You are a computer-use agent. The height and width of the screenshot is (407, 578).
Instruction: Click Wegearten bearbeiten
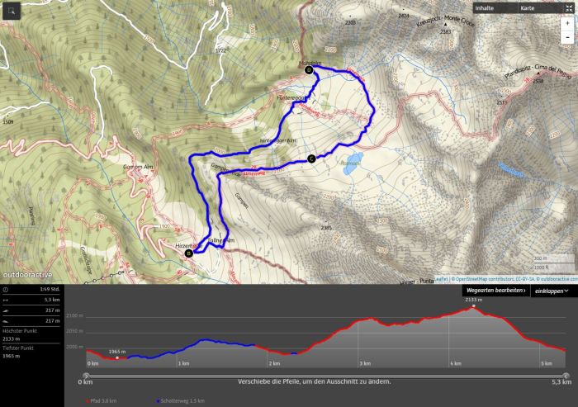pos(495,291)
